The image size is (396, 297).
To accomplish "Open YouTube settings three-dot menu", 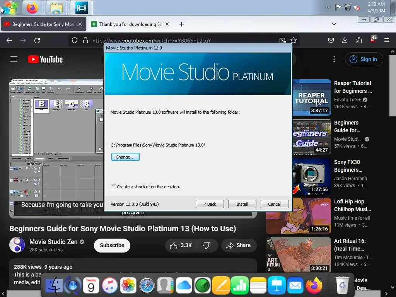I will tap(334, 59).
